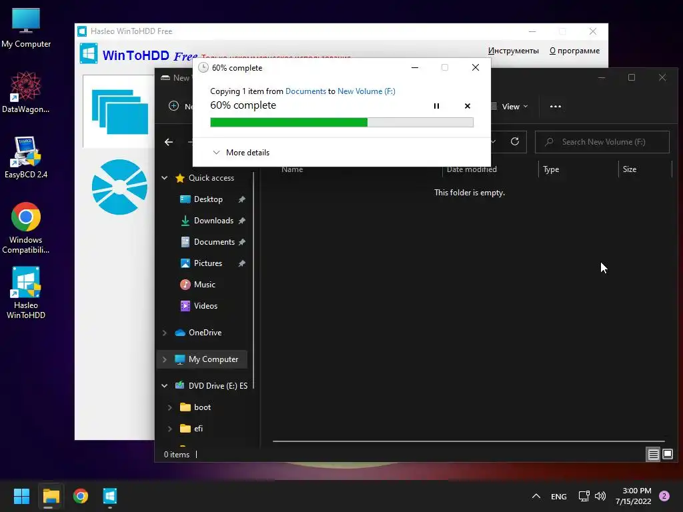683x512 pixels.
Task: Select the disk clone icon in WinToHDD
Action: pyautogui.click(x=119, y=187)
